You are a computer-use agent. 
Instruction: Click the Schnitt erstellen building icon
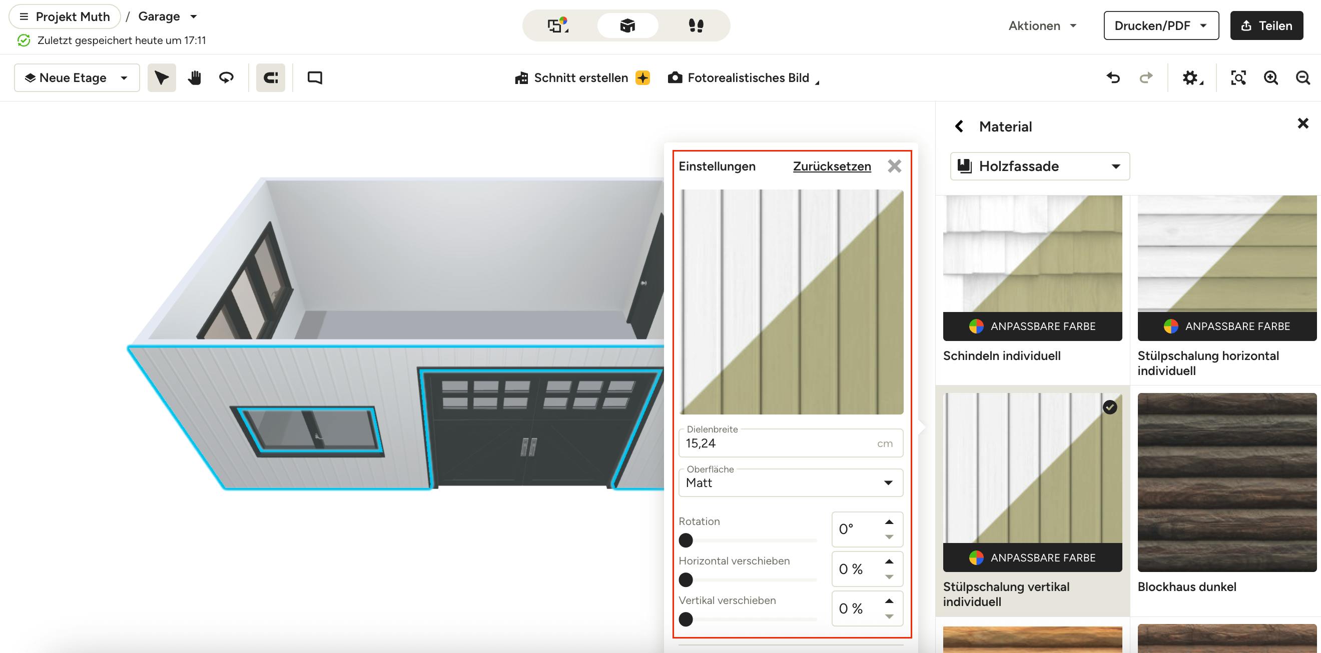click(x=521, y=78)
